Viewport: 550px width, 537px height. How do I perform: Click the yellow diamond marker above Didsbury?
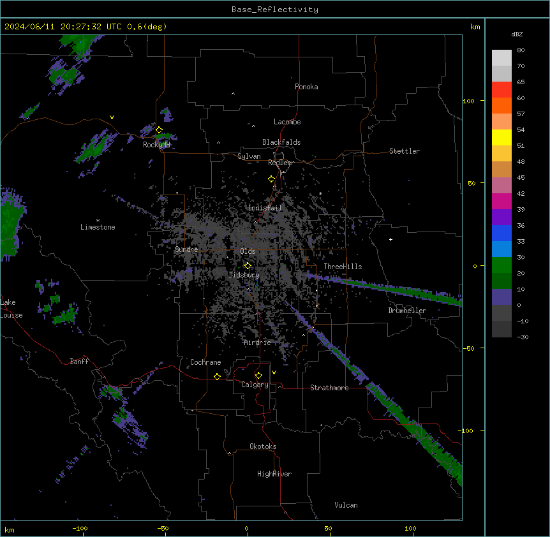click(248, 266)
